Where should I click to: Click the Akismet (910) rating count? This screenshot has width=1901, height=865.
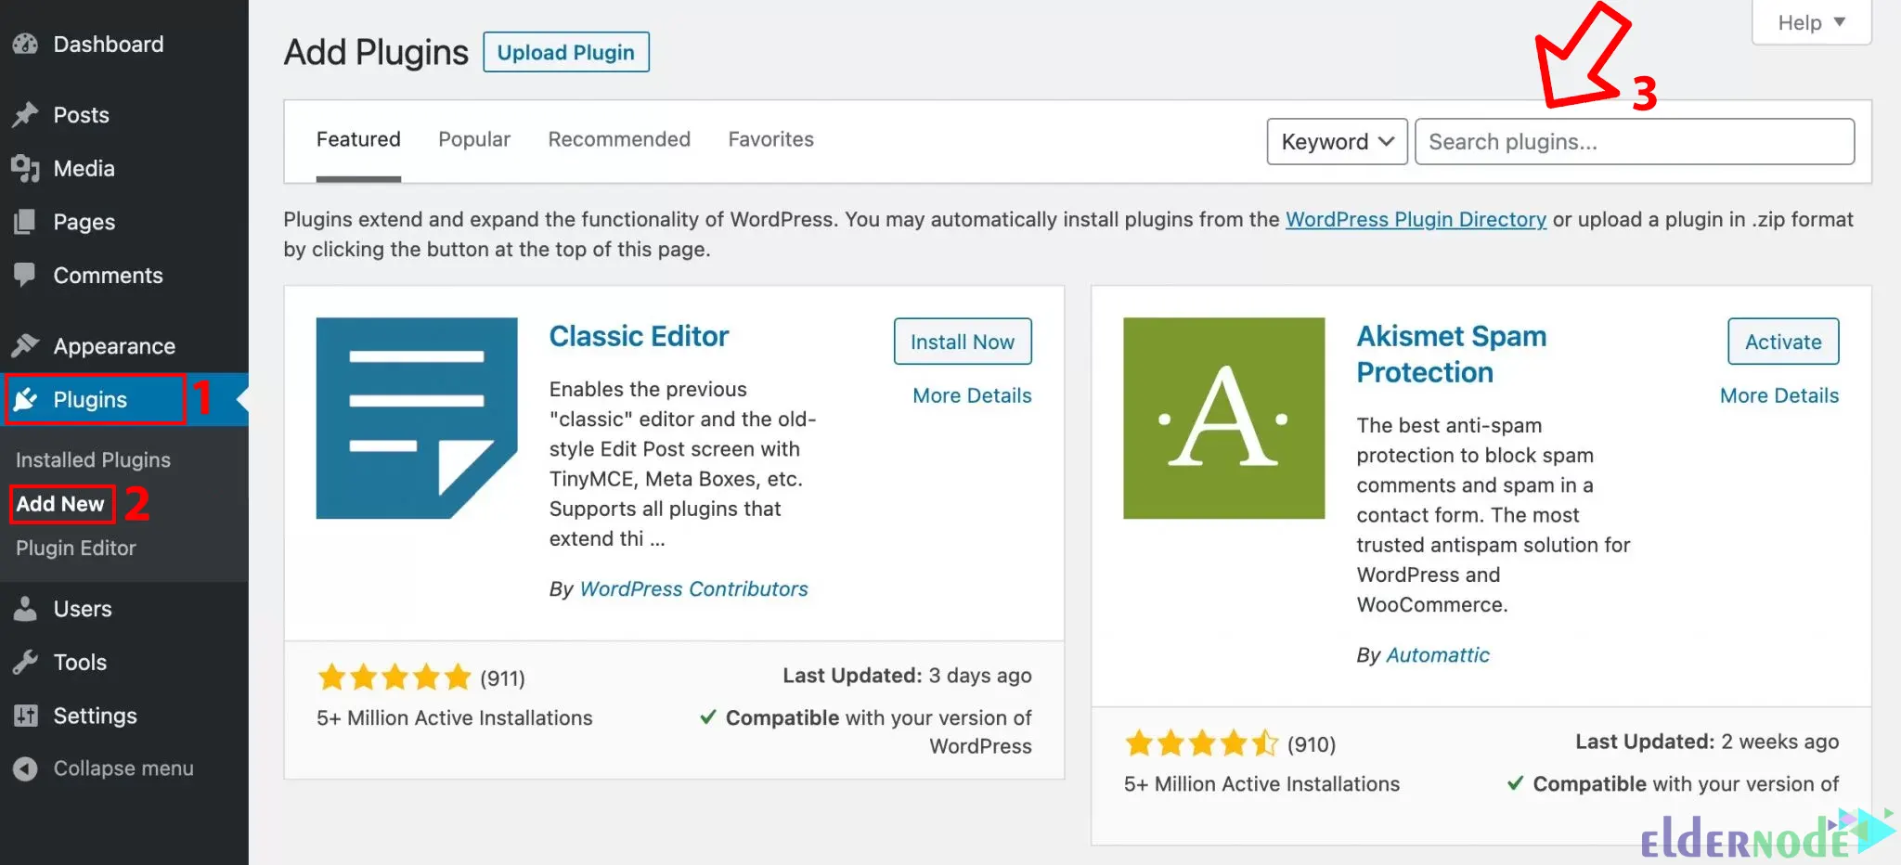(x=1311, y=744)
